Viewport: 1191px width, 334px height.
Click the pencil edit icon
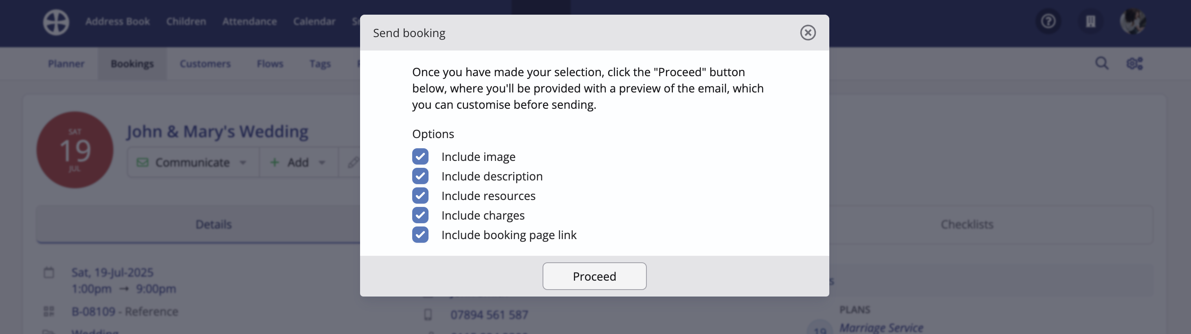(x=353, y=163)
